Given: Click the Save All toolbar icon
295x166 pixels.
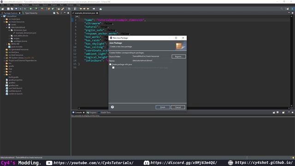Looking at the screenshot, I should (12, 9).
